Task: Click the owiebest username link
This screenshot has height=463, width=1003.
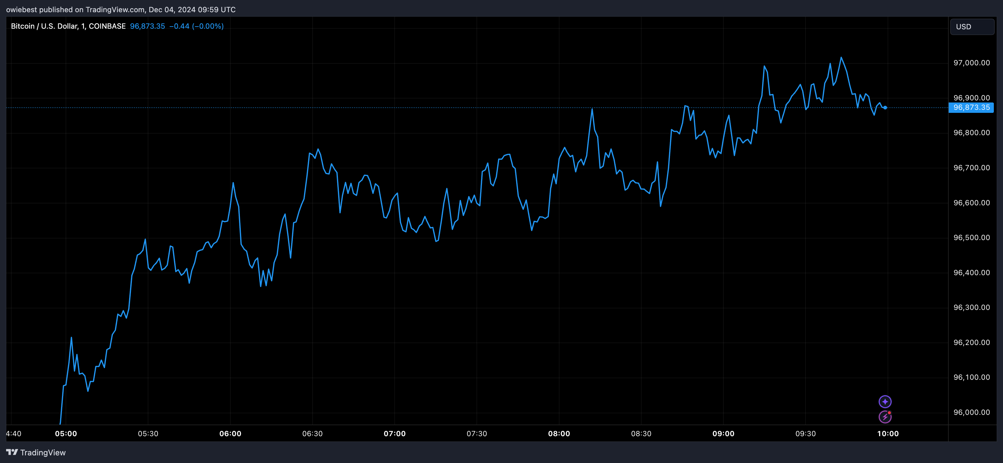Action: [x=22, y=9]
